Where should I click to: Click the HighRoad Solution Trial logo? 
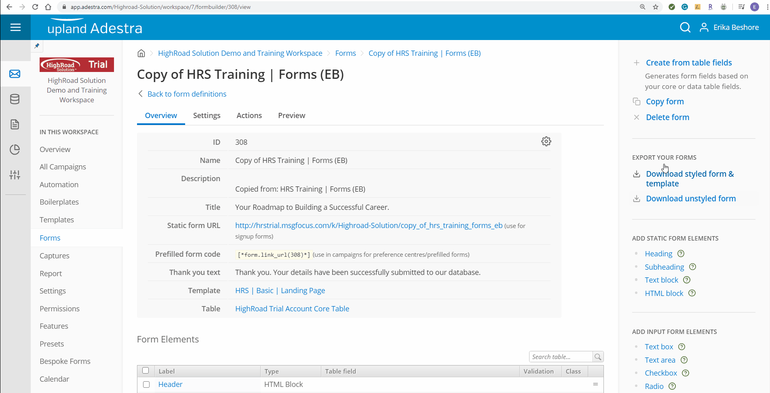point(77,65)
